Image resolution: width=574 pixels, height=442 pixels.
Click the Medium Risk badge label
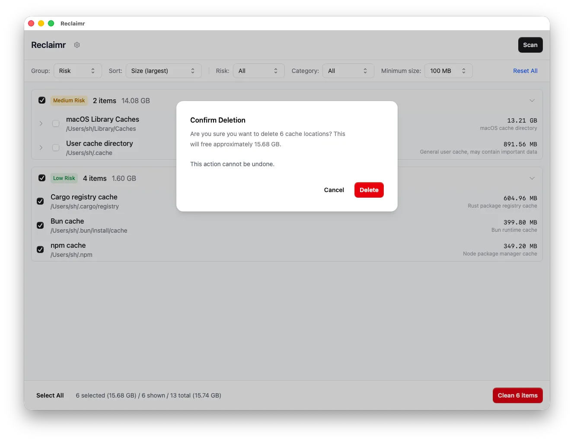pos(69,101)
